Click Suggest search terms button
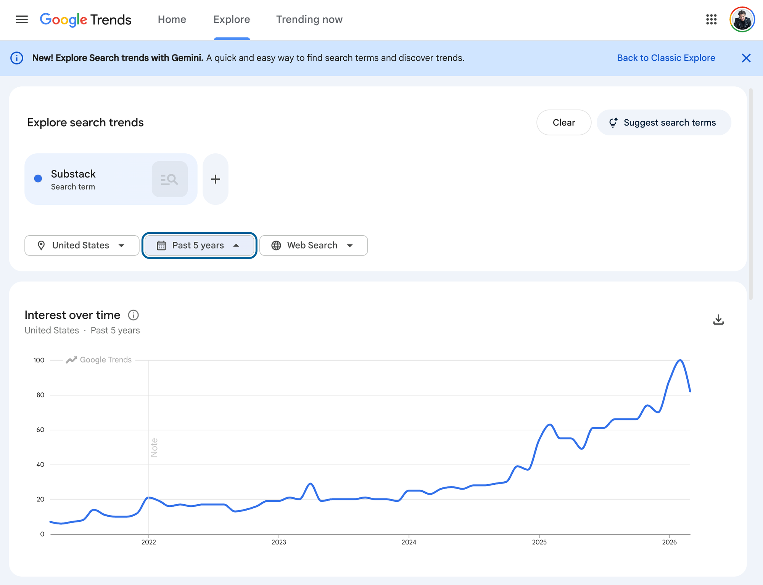Viewport: 763px width, 585px height. tap(664, 122)
